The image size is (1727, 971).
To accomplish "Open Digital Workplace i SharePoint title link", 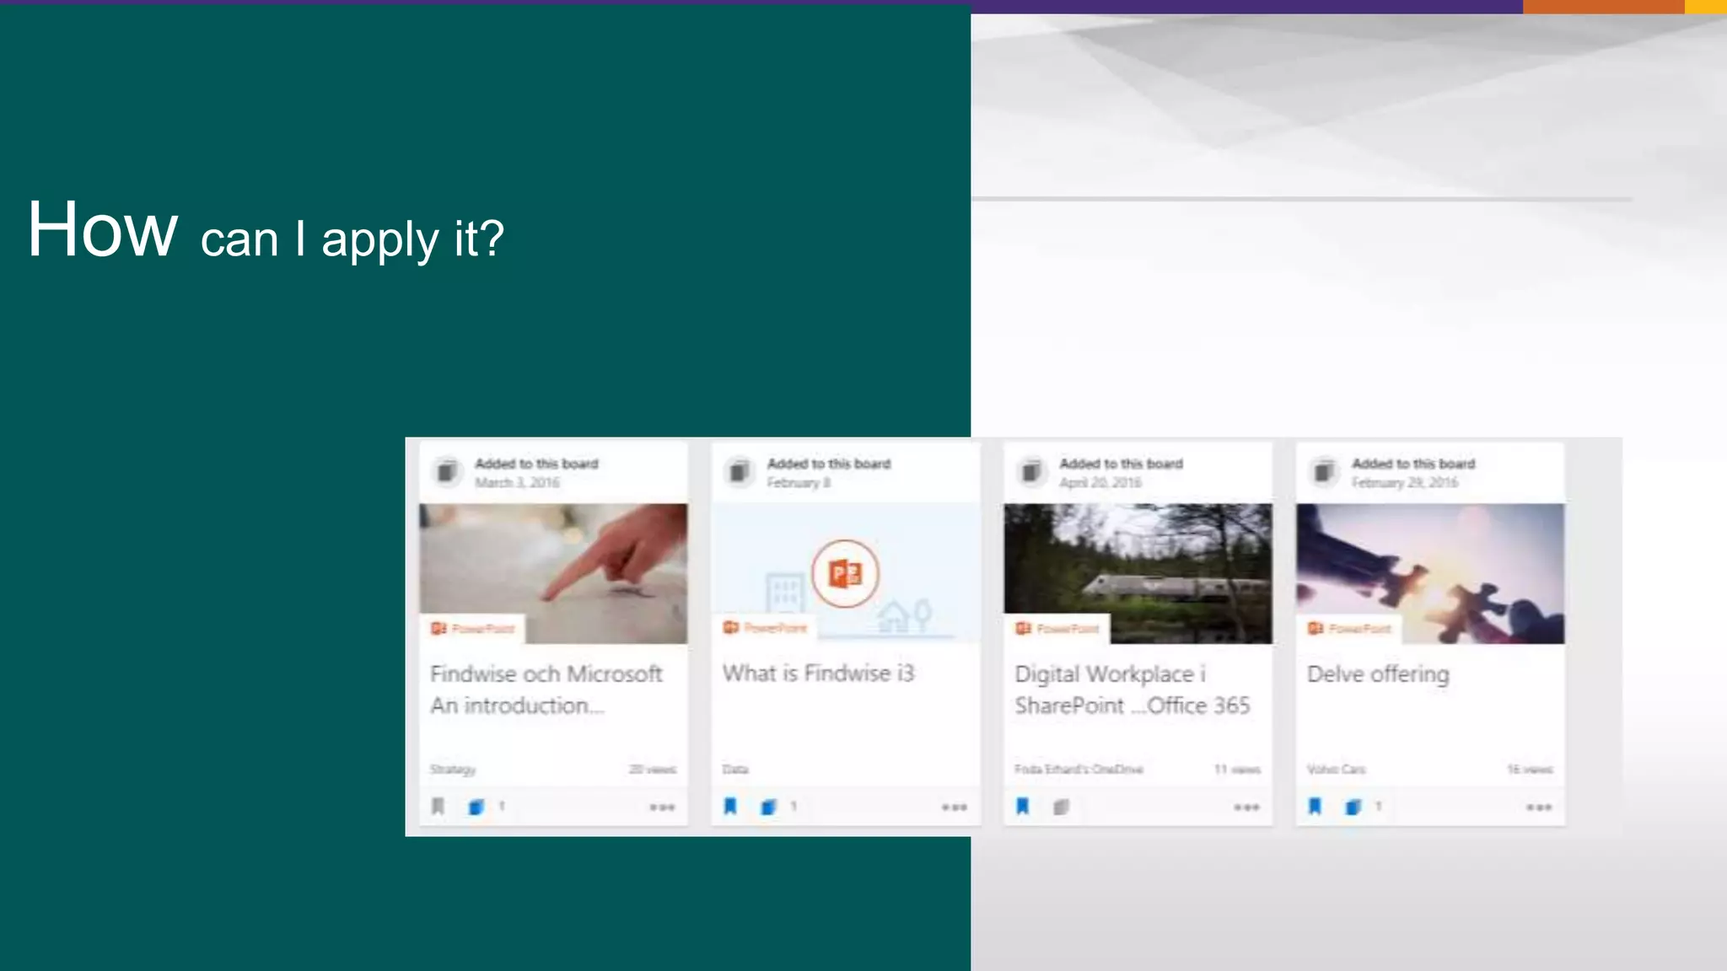I will tap(1132, 689).
